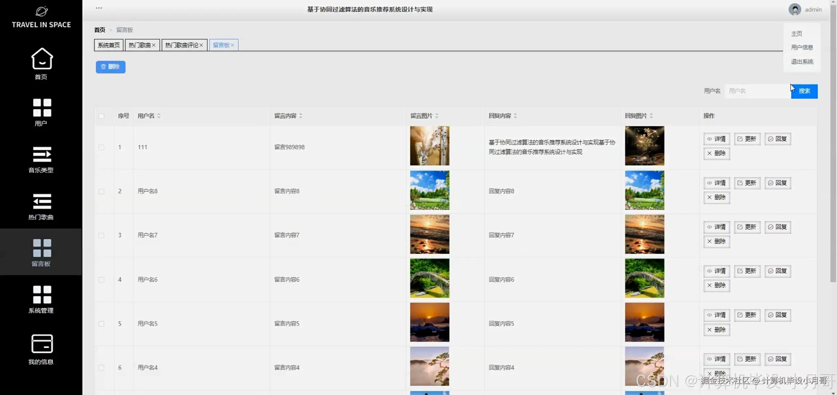Select the 音乐类型 sidebar icon
Image resolution: width=837 pixels, height=395 pixels.
pyautogui.click(x=42, y=154)
